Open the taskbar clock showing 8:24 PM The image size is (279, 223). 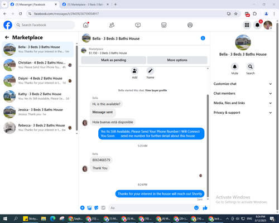tap(261, 219)
